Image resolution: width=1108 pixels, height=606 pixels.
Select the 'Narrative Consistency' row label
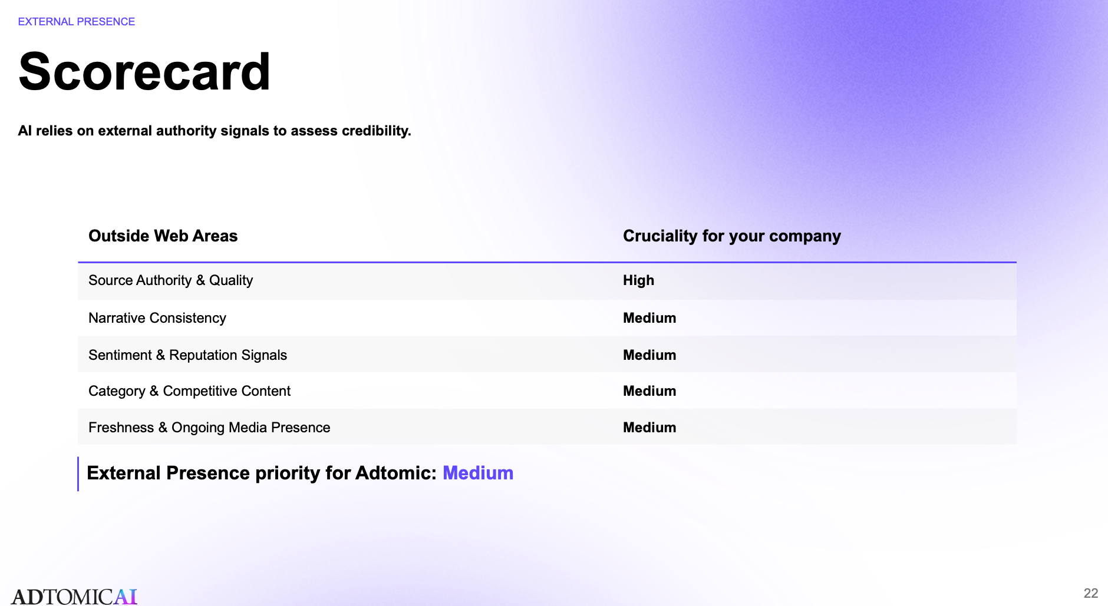click(157, 318)
